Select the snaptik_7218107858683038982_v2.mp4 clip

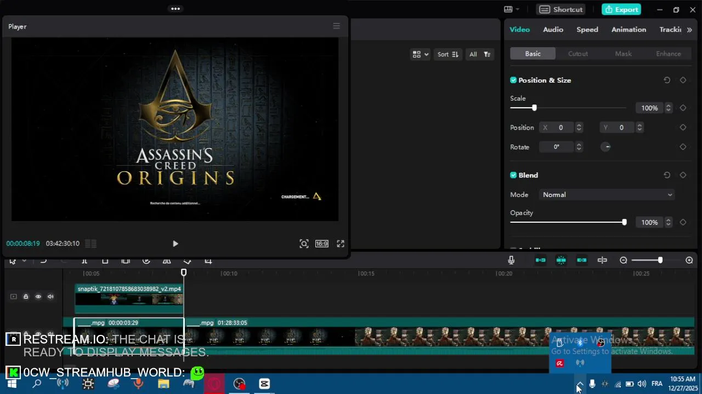pos(129,299)
